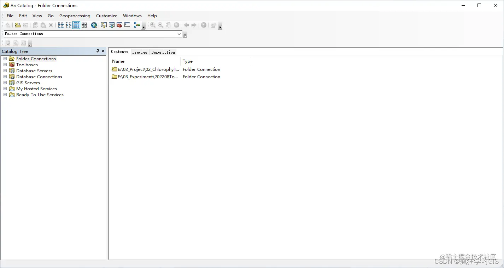The width and height of the screenshot is (504, 268).
Task: Go back to previous extent arrow
Action: (x=186, y=25)
